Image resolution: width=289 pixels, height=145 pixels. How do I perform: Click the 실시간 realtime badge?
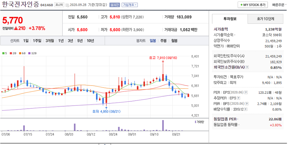coord(115,5)
